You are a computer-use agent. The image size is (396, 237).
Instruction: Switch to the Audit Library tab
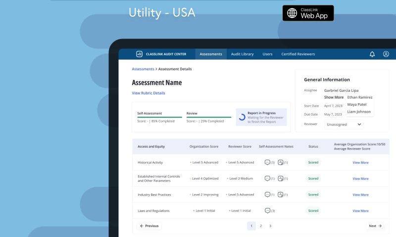coord(242,54)
